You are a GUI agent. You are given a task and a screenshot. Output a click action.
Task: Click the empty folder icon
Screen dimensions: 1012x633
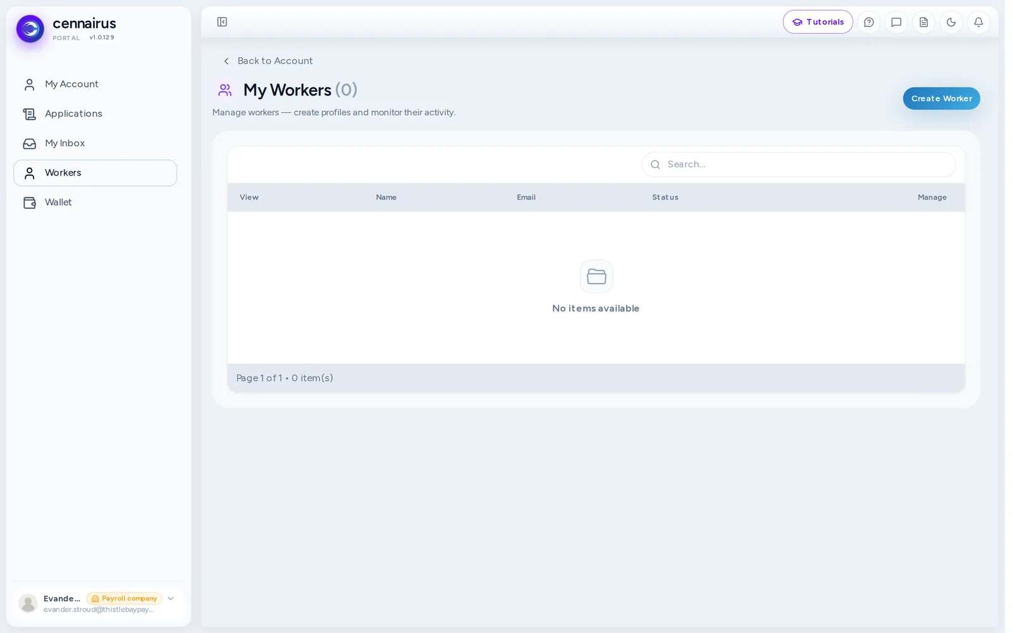[x=596, y=277]
